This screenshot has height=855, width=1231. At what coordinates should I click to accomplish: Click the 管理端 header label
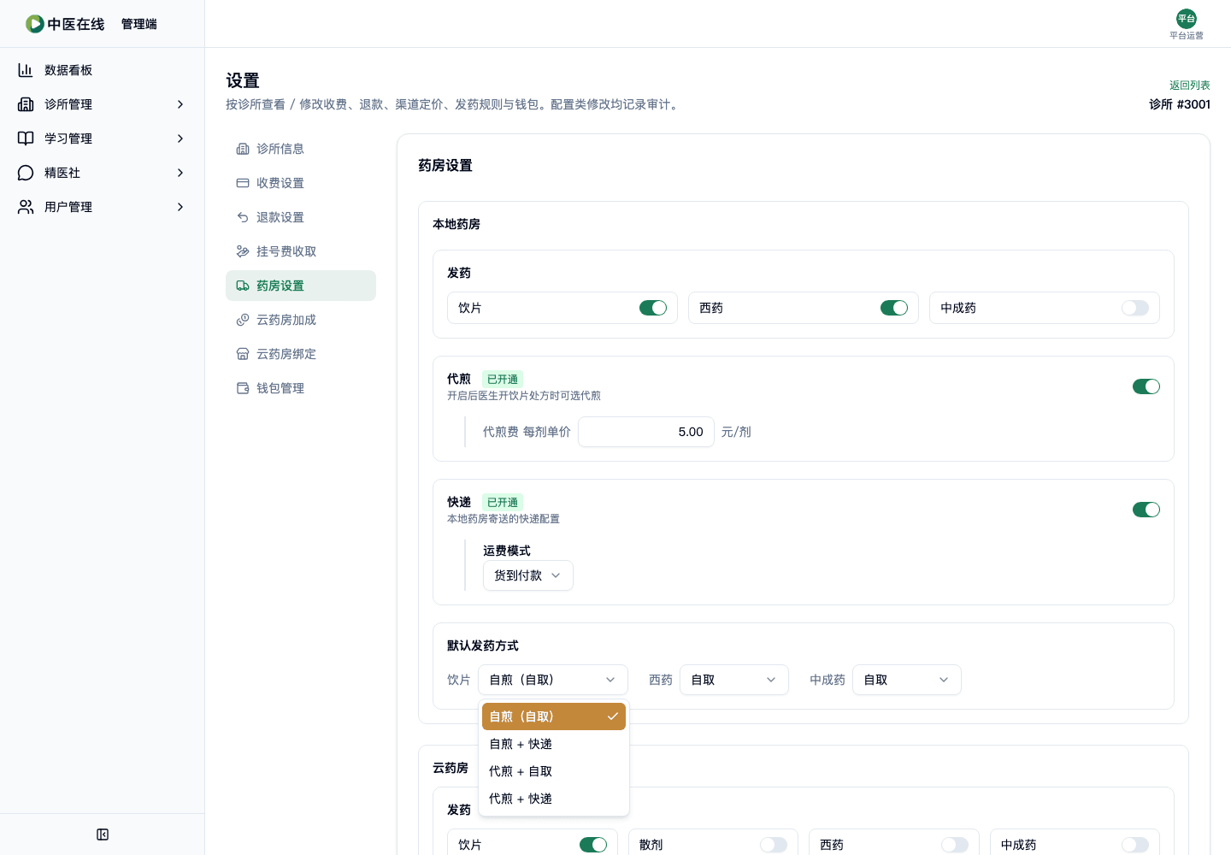(139, 24)
